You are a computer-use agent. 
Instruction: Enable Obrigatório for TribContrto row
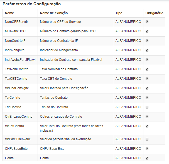(x=147, y=107)
